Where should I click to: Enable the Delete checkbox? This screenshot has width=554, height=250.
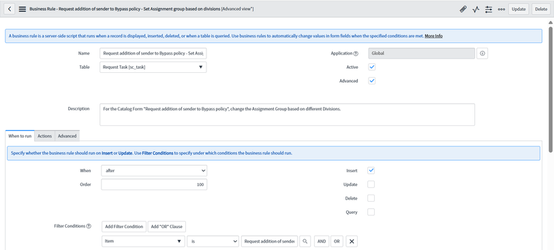coord(371,198)
